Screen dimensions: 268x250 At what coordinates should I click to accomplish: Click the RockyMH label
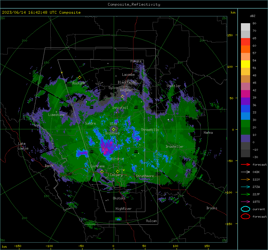click(x=79, y=83)
